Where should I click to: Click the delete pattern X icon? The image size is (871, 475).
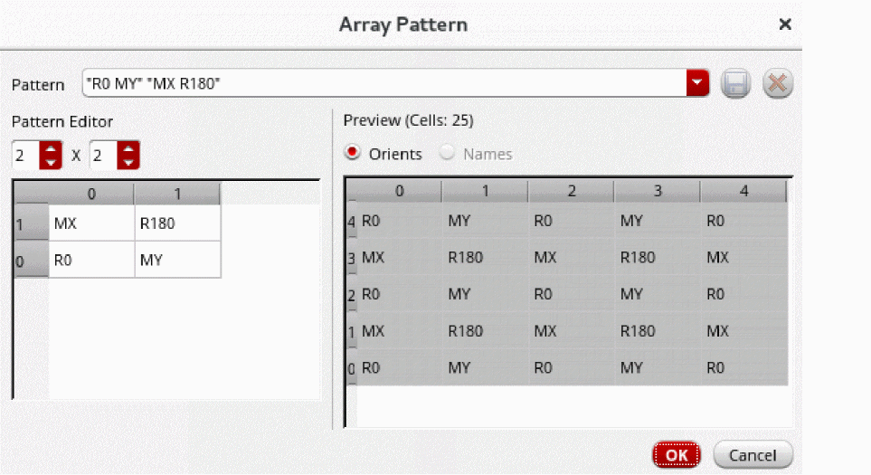coord(777,84)
